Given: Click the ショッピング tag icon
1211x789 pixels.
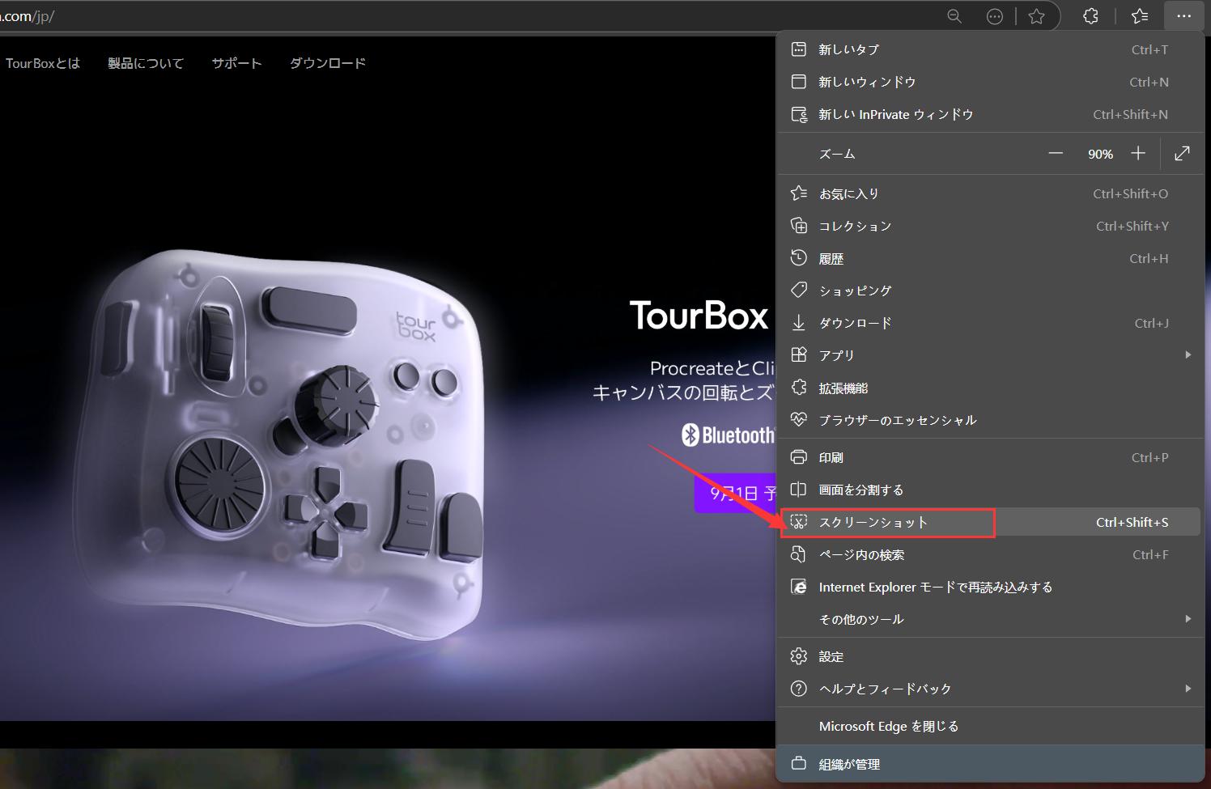Looking at the screenshot, I should (798, 290).
